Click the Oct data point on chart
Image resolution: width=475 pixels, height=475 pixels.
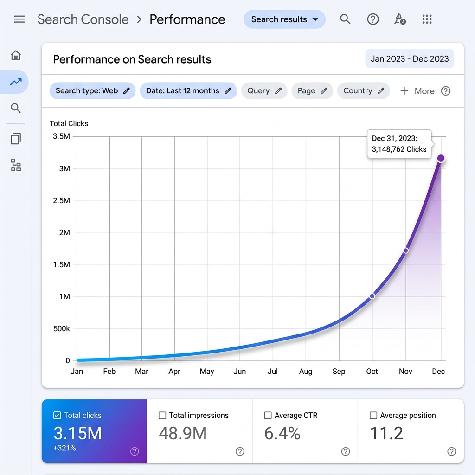[x=372, y=296]
